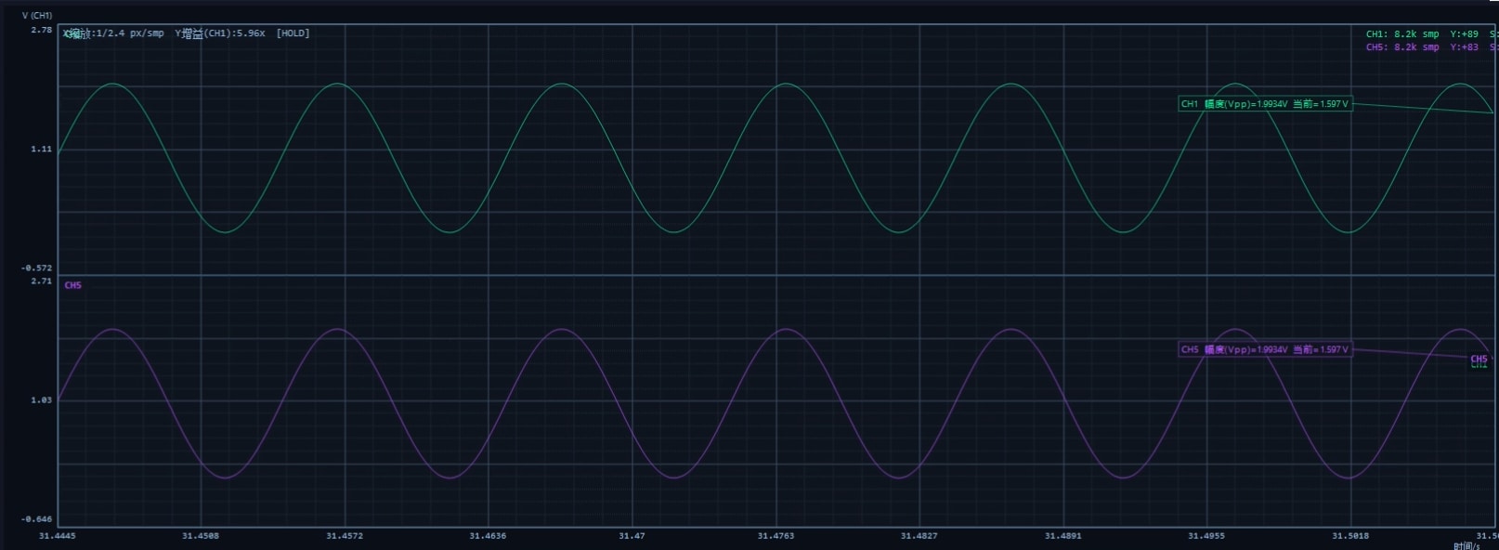The image size is (1499, 550).
Task: Click the CH5 label heading the lower plot
Action: click(x=73, y=285)
